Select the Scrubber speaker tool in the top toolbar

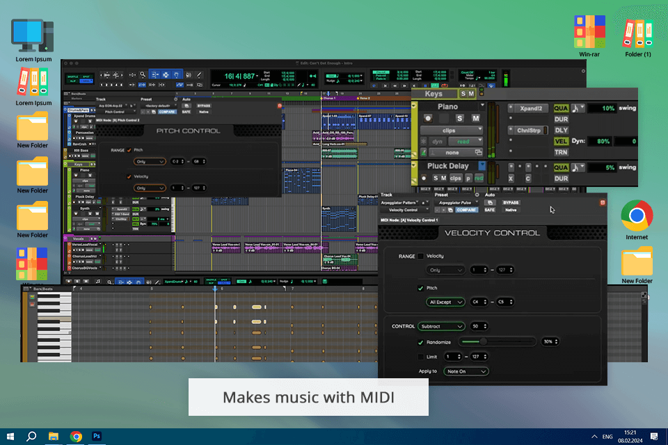(x=189, y=75)
